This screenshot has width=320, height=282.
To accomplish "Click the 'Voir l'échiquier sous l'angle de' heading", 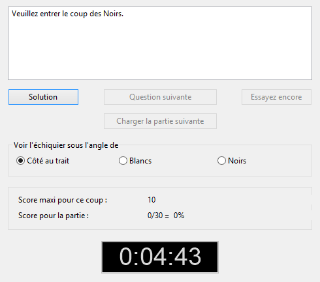I will pos(66,145).
